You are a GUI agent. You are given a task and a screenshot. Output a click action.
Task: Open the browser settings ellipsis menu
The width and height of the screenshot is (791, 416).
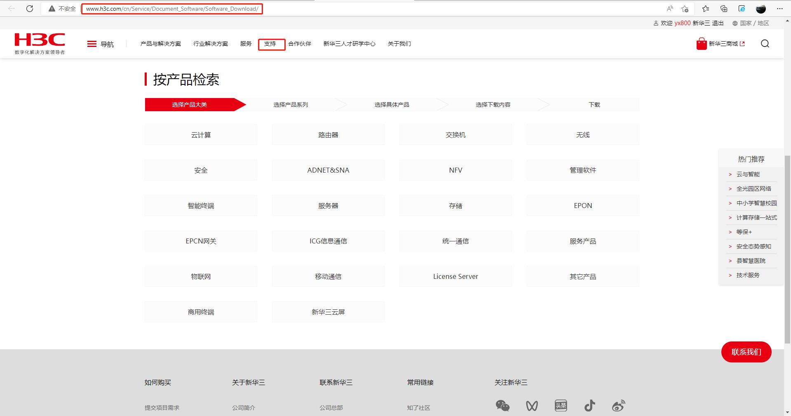pos(779,9)
